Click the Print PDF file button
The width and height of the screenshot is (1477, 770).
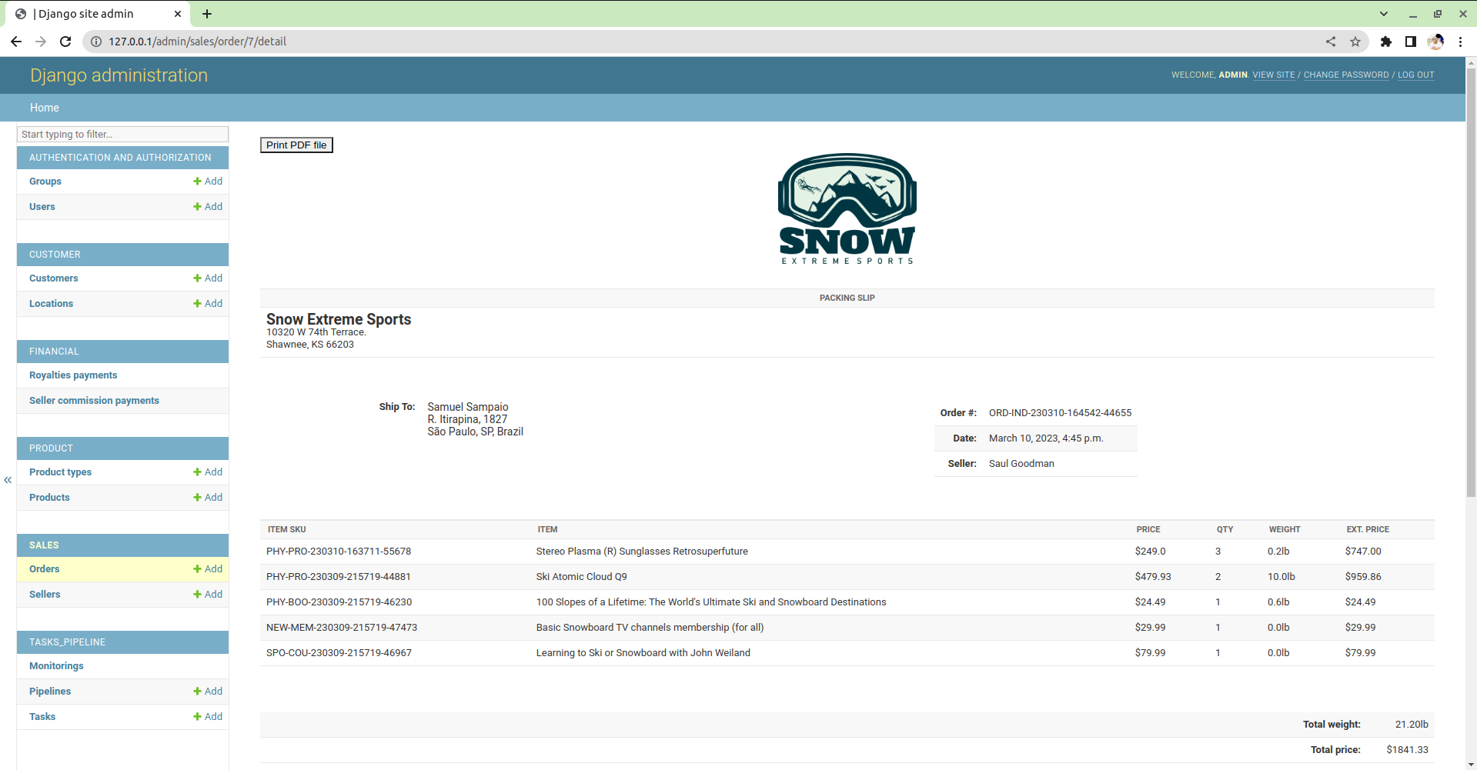coord(296,145)
